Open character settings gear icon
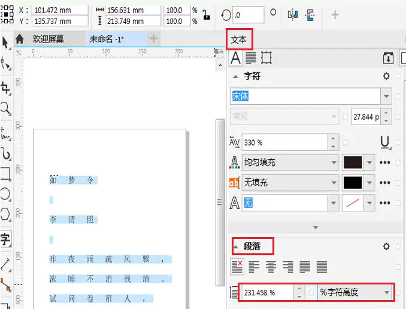 386,76
